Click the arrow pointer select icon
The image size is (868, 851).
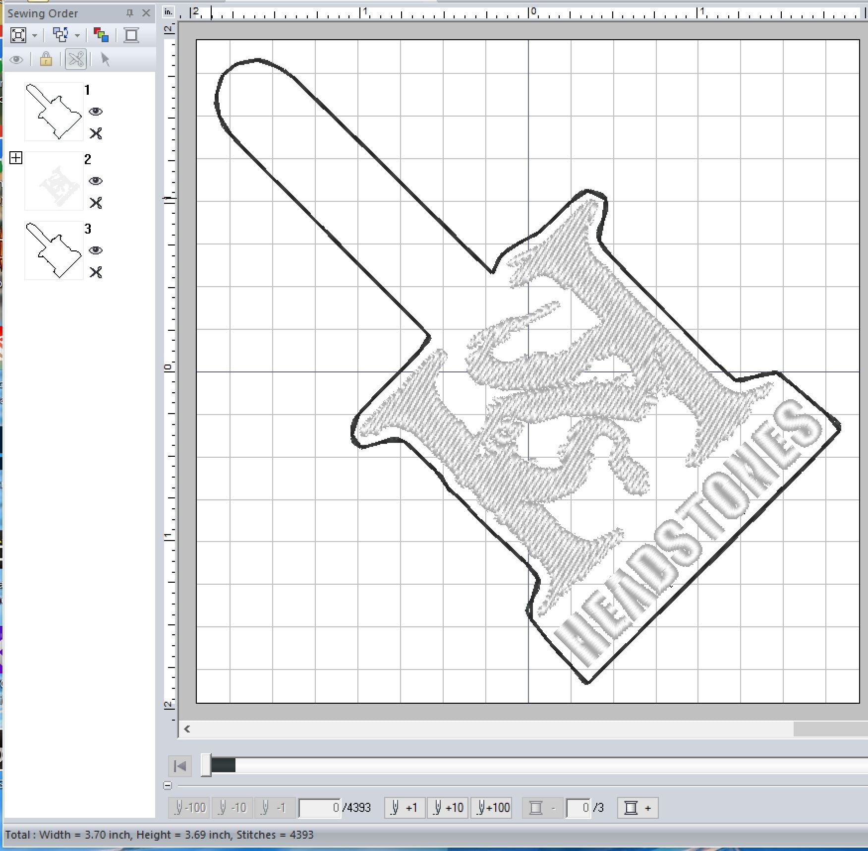pos(105,60)
